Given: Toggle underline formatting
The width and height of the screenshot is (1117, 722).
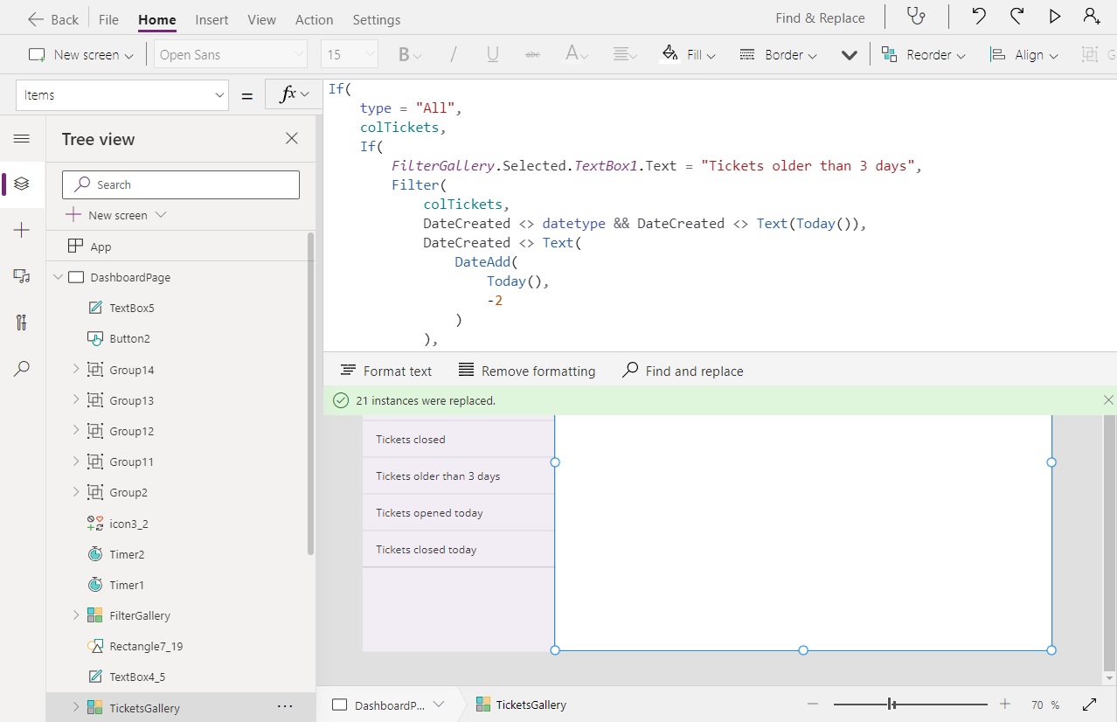Looking at the screenshot, I should (492, 54).
